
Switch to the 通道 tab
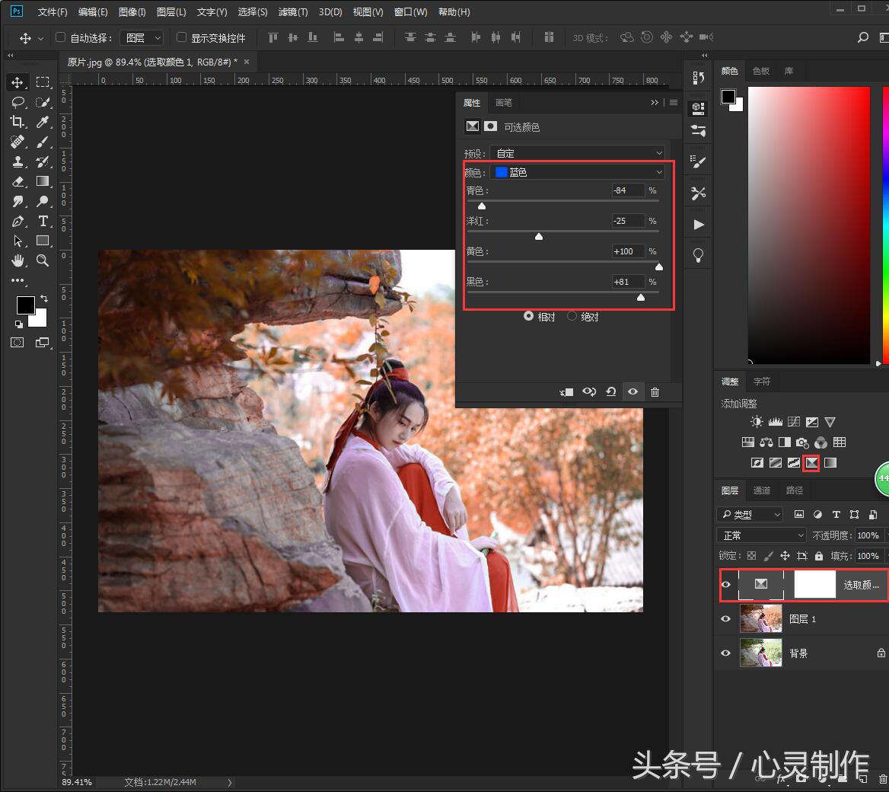(x=761, y=490)
